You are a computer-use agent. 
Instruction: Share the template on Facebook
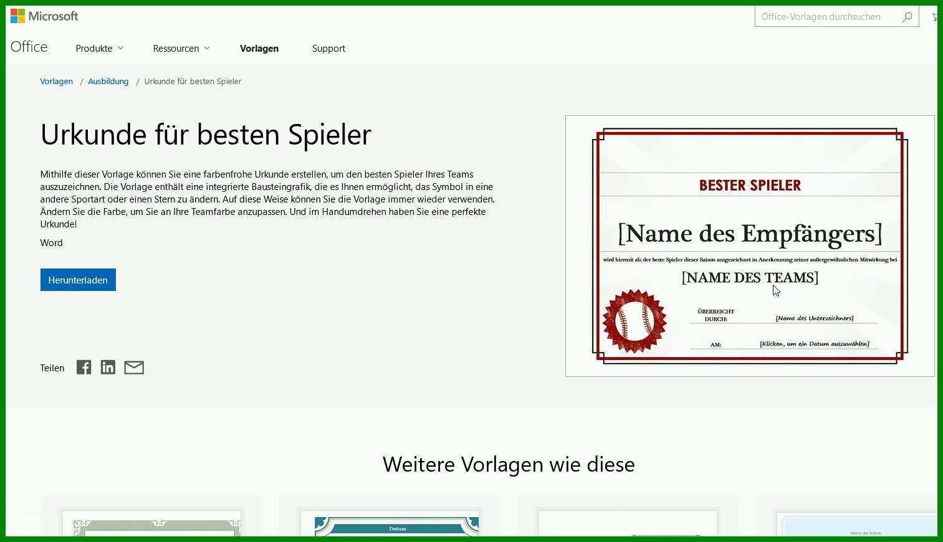pyautogui.click(x=84, y=368)
